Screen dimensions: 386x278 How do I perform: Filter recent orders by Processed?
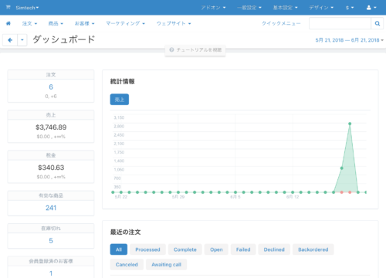[147, 249]
